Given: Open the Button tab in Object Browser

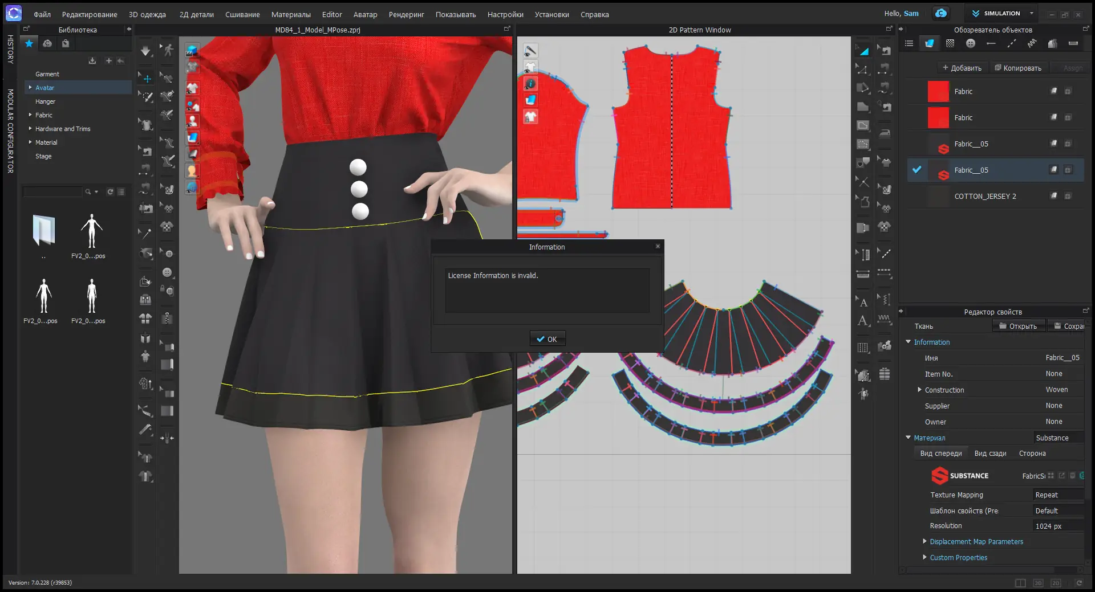Looking at the screenshot, I should (x=971, y=43).
